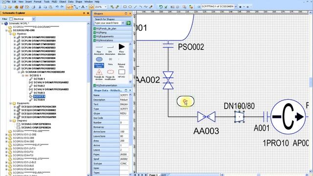This screenshot has height=176, width=313.
Task: Pick the DN Annotation shape in stencil
Action: pos(110,49)
